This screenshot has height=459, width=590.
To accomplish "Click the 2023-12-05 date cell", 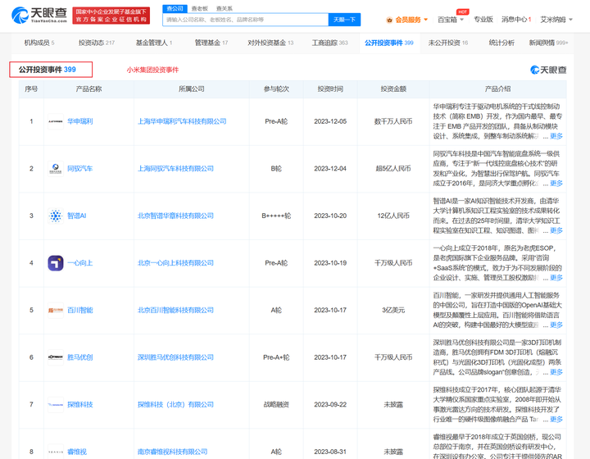I will coord(330,121).
